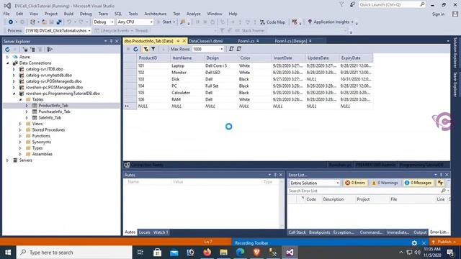Viewport: 461px width, 259px height.
Task: Refresh the ProductInfo_Tab data grid
Action: [135, 49]
